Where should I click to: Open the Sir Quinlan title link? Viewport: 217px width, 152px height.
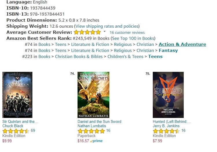point(20,121)
